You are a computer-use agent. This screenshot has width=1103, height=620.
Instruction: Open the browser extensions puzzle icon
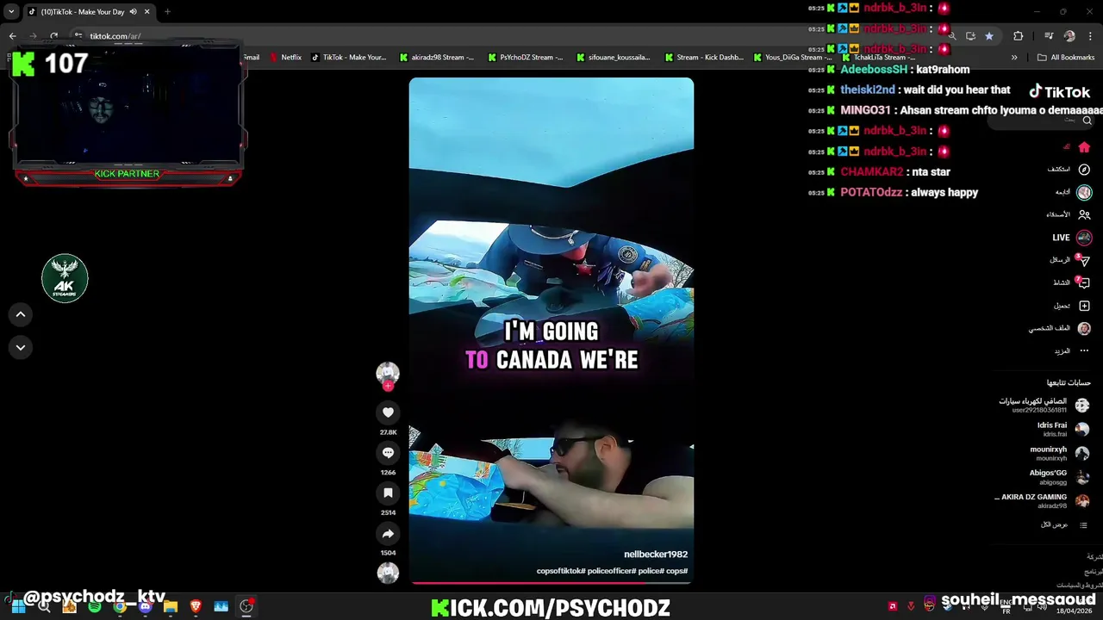point(1019,36)
